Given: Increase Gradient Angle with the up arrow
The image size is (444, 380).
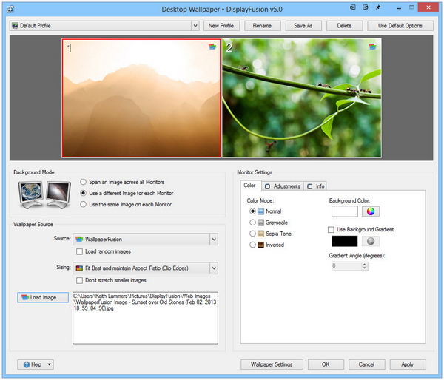Looking at the screenshot, I should (x=365, y=264).
